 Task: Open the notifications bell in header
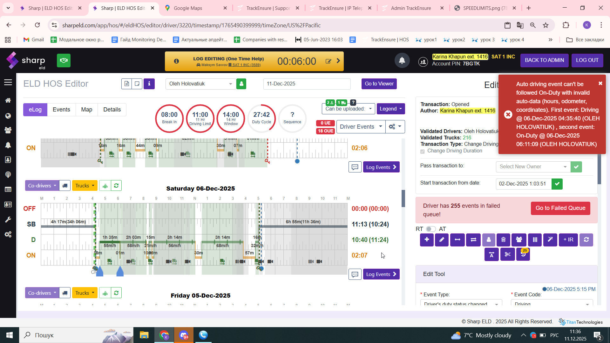pyautogui.click(x=402, y=60)
